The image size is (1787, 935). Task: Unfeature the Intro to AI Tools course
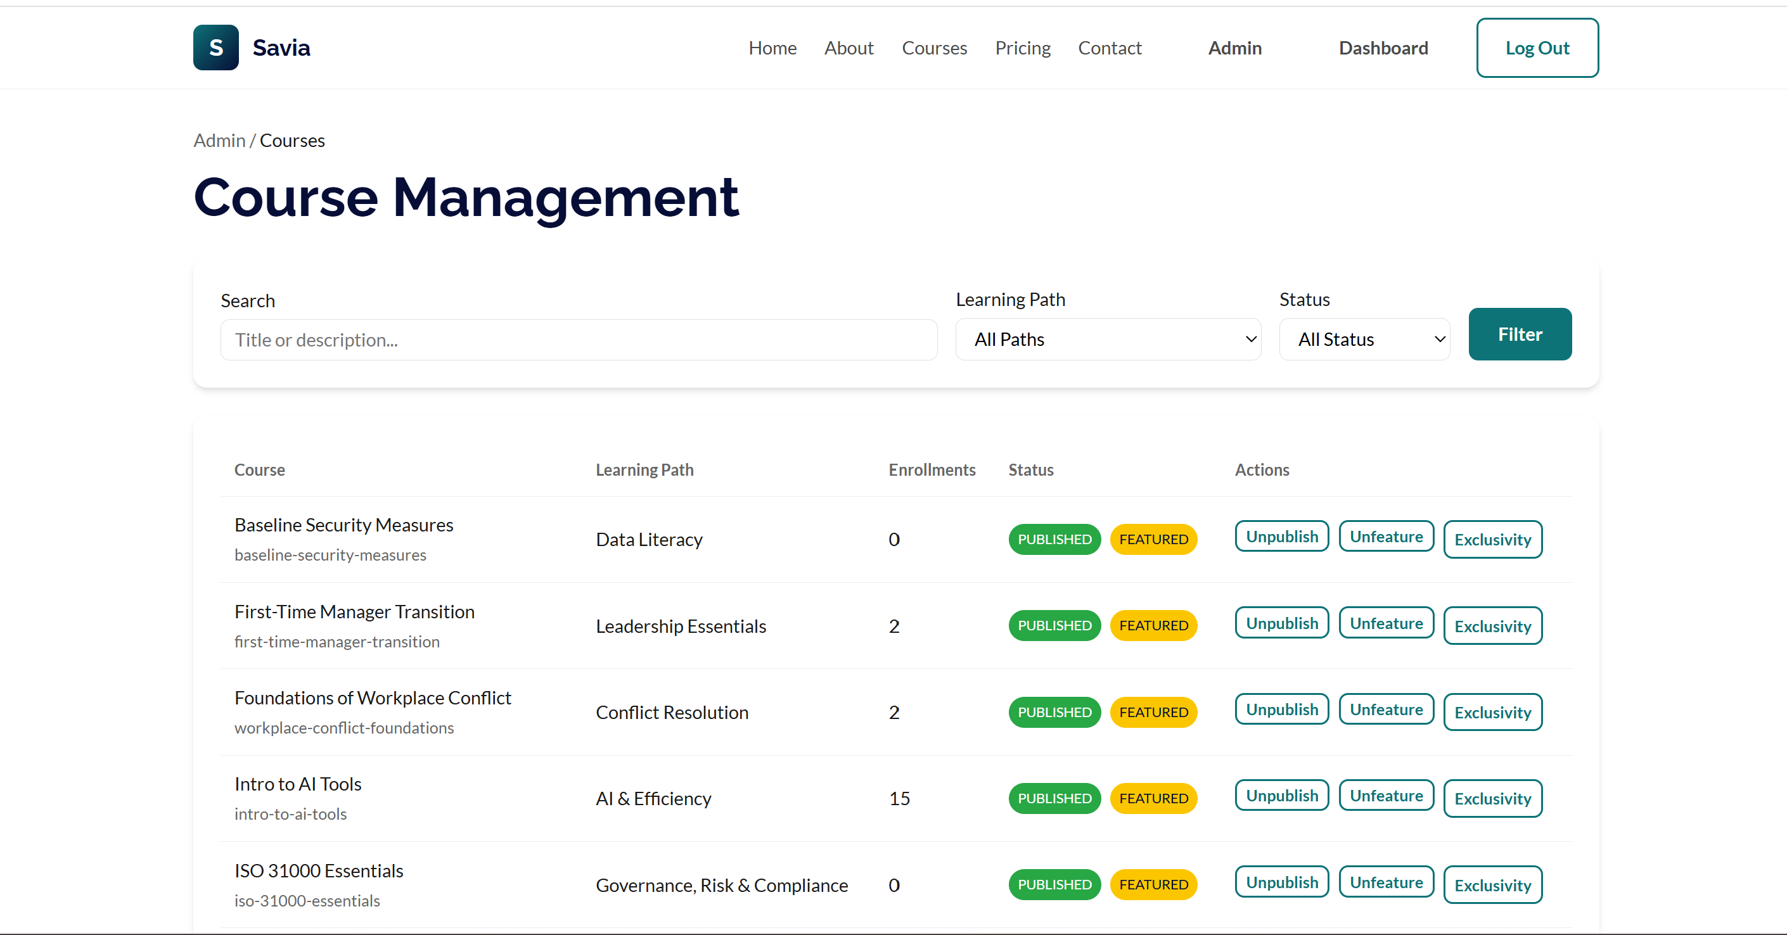pyautogui.click(x=1385, y=796)
